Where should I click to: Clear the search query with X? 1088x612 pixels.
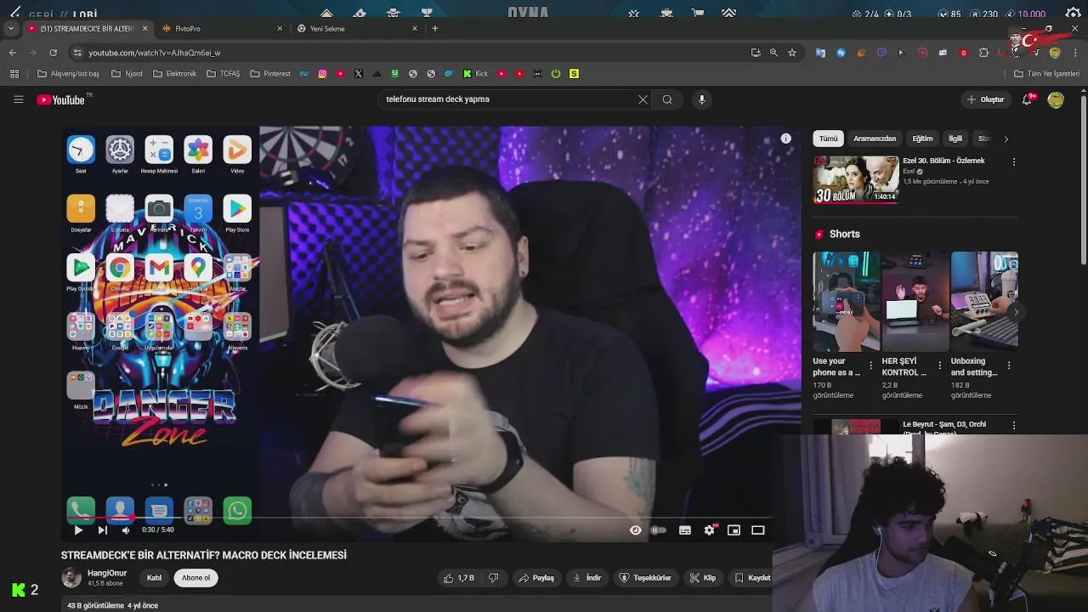coord(643,99)
